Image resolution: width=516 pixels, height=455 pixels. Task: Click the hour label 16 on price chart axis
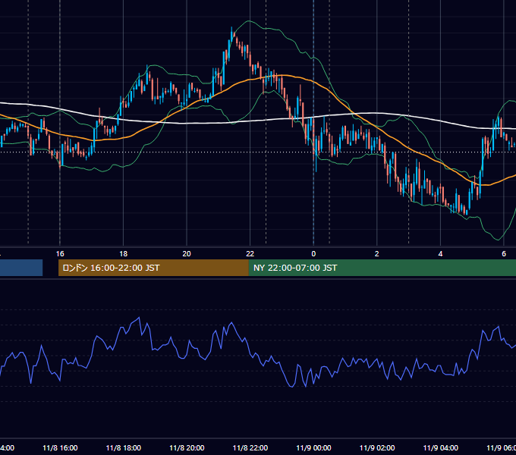(60, 254)
